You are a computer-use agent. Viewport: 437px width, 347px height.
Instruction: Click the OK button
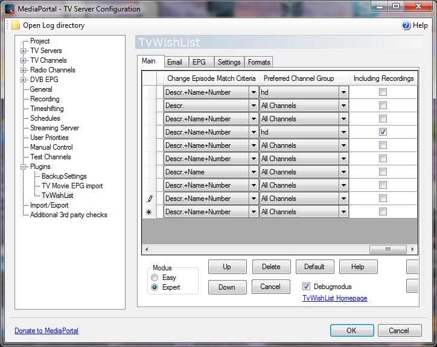(x=352, y=330)
